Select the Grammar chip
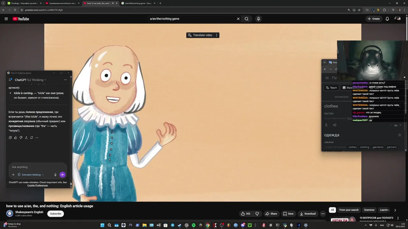Viewport: 408px width, 229px height. [x=369, y=210]
